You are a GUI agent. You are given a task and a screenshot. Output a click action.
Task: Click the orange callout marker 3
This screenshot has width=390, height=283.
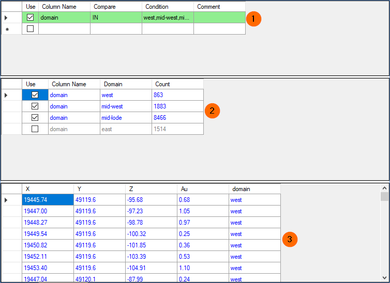click(290, 239)
